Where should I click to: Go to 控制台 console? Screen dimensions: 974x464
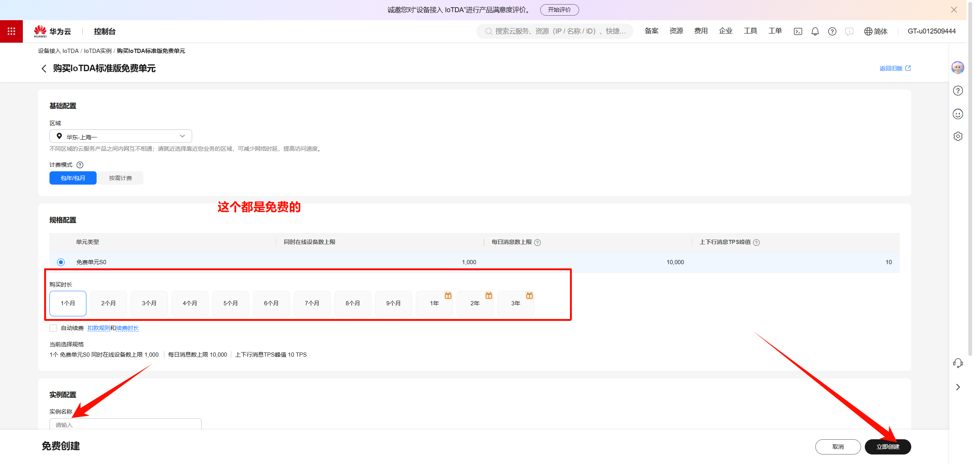105,31
